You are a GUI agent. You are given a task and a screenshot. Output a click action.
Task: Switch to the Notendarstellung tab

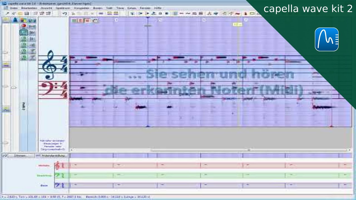coord(52,156)
